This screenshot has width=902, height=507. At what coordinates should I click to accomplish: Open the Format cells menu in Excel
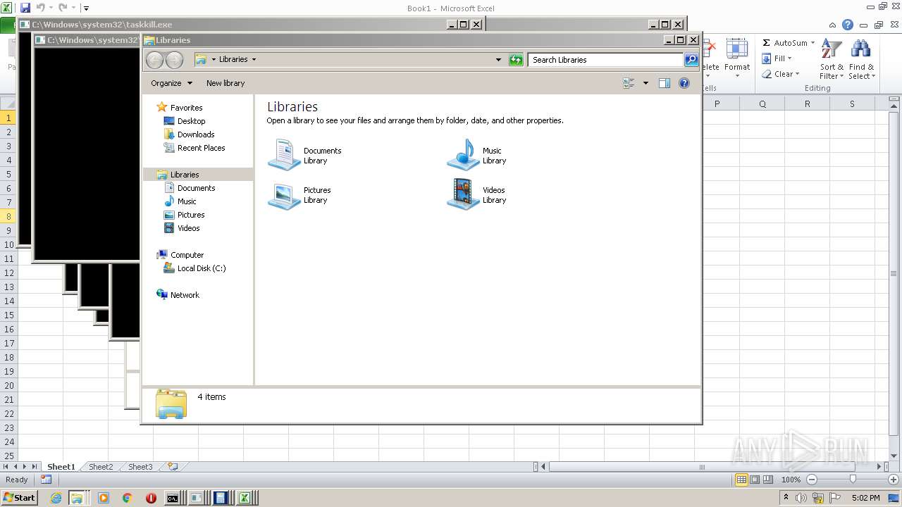pos(737,59)
